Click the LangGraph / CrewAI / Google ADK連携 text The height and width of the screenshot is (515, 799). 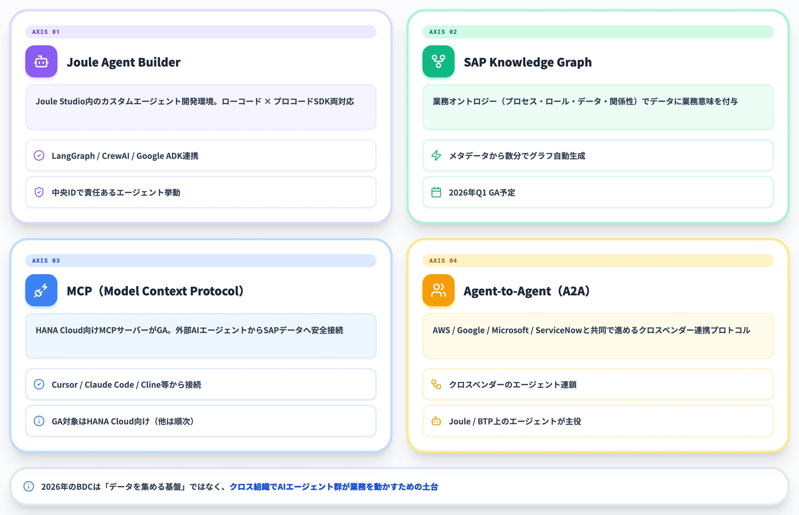(125, 156)
